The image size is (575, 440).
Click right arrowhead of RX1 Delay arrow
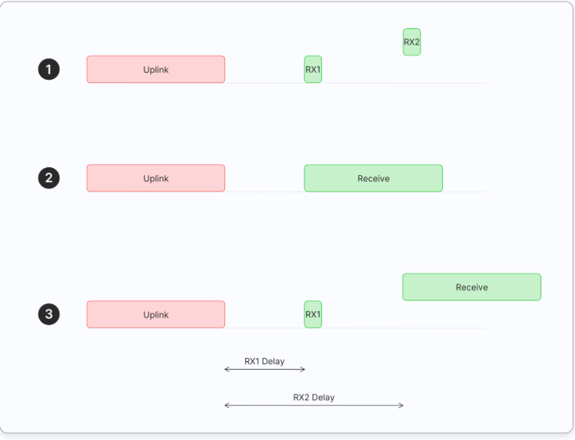pyautogui.click(x=303, y=369)
